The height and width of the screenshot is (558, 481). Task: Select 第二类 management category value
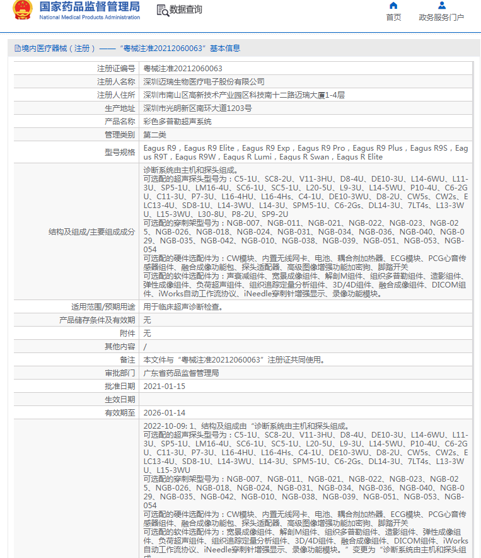click(x=154, y=134)
